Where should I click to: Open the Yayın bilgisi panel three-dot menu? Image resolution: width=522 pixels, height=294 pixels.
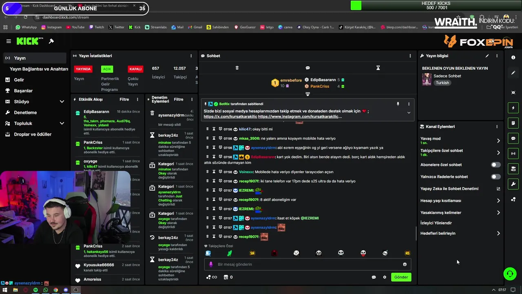(497, 56)
